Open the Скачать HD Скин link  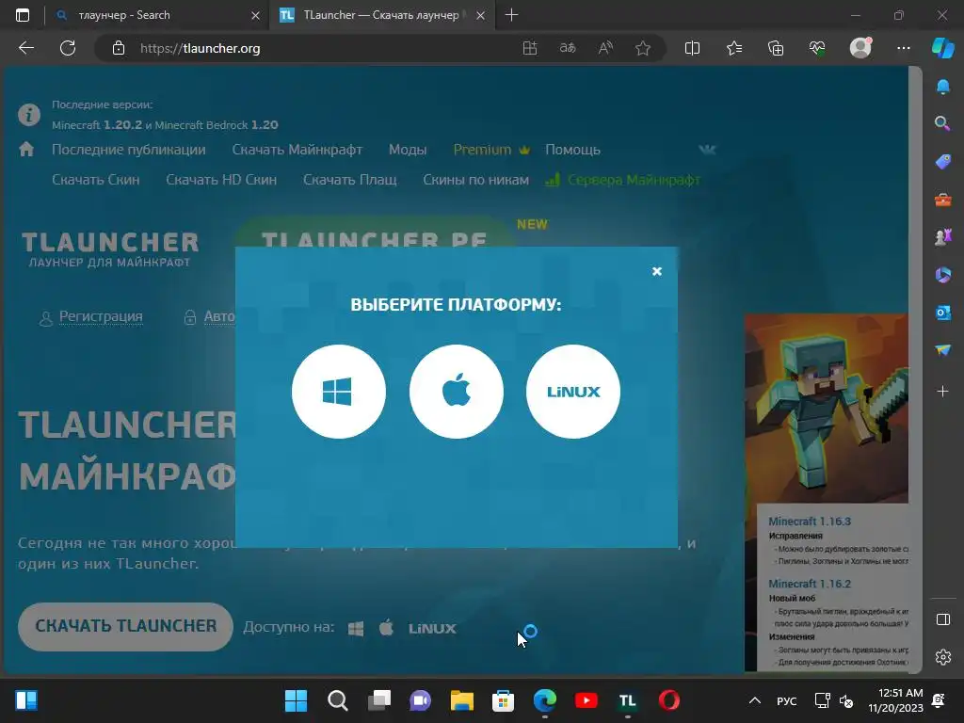click(x=221, y=180)
